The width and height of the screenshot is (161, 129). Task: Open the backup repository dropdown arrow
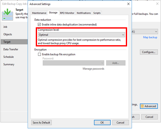(156, 31)
